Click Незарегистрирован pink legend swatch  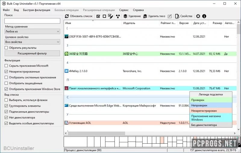[211, 111]
